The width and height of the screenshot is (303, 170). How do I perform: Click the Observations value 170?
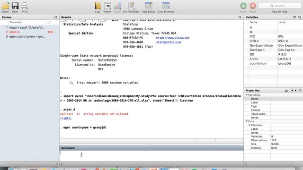(274, 140)
